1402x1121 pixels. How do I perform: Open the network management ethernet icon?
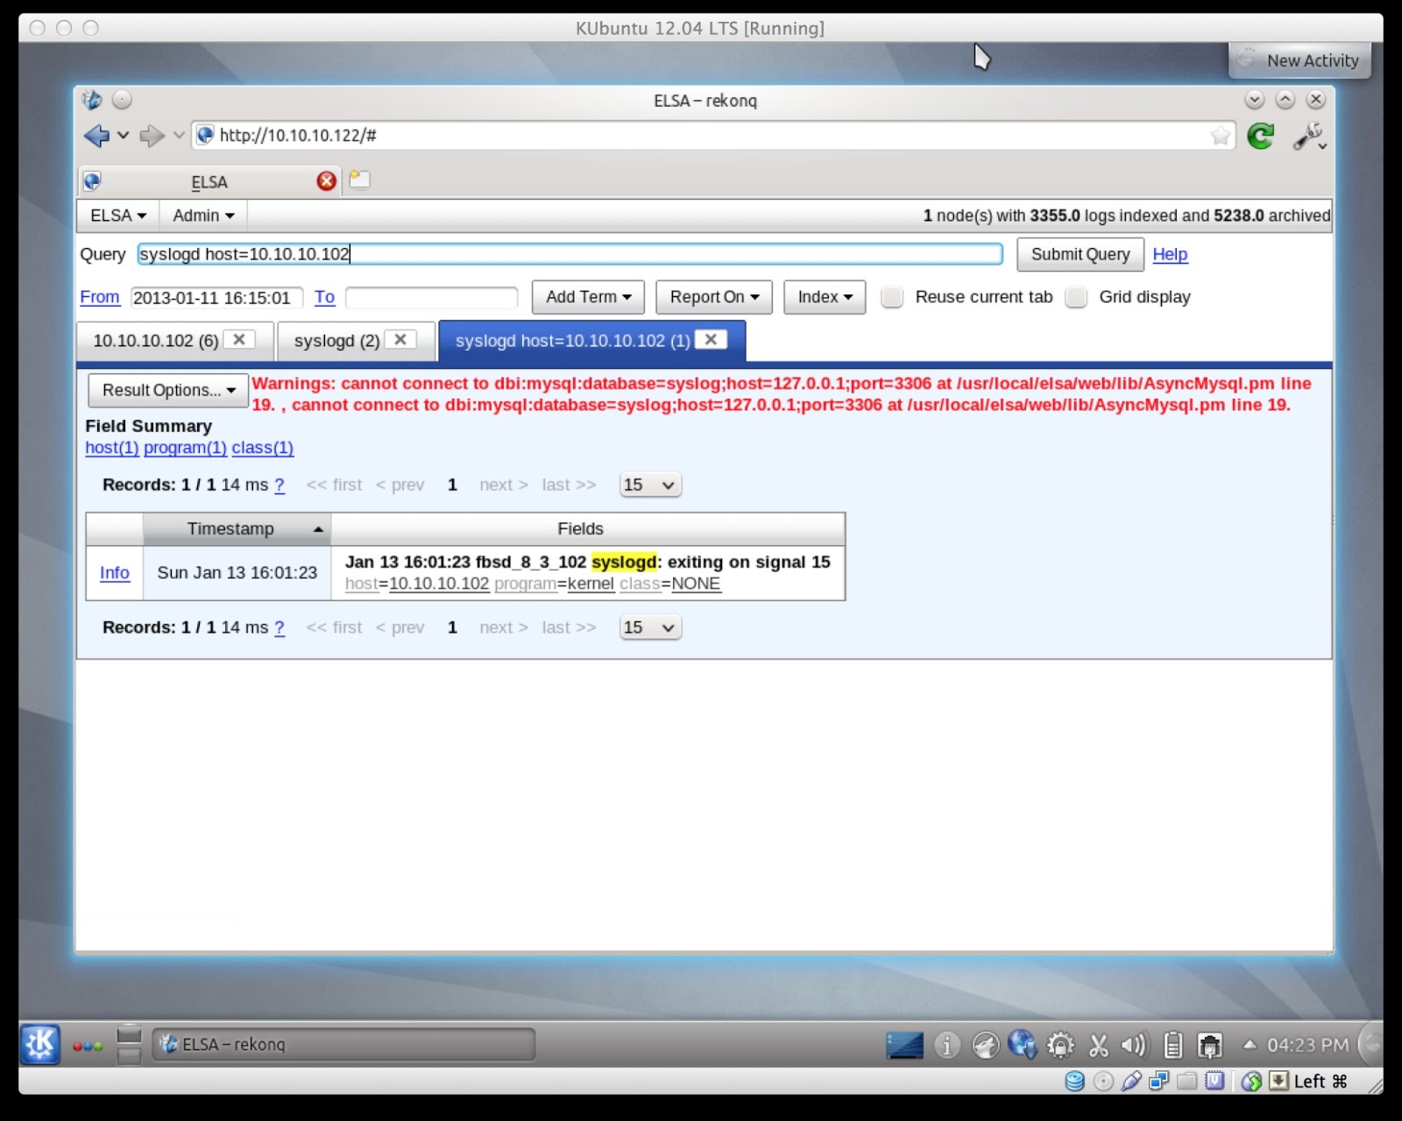1210,1045
